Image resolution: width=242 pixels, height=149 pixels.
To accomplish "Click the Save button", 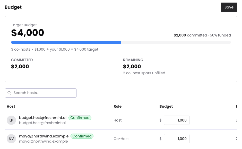I will click(229, 7).
